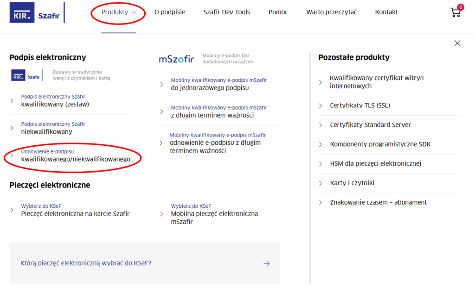Screen dimensions: 475x292
Task: Select Podpis elektroniczny Szafir niekwalifikowany
Action: coord(53,128)
